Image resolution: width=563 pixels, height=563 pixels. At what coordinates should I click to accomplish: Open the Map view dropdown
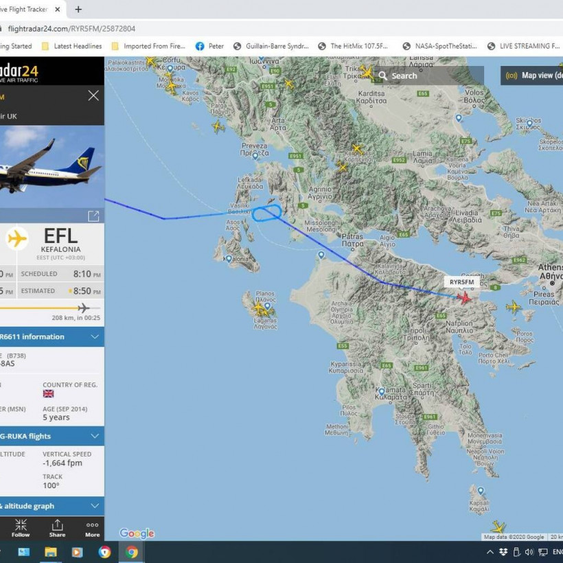[x=532, y=76]
